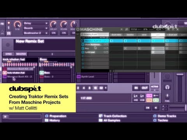Click the kick/shaker/hat loop cell icon
This screenshot has height=140, width=187.
click(5, 73)
